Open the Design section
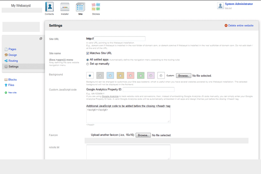261x174 pixels. [13, 55]
